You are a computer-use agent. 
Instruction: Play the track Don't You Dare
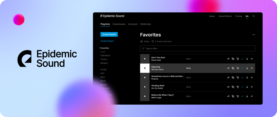145,59
